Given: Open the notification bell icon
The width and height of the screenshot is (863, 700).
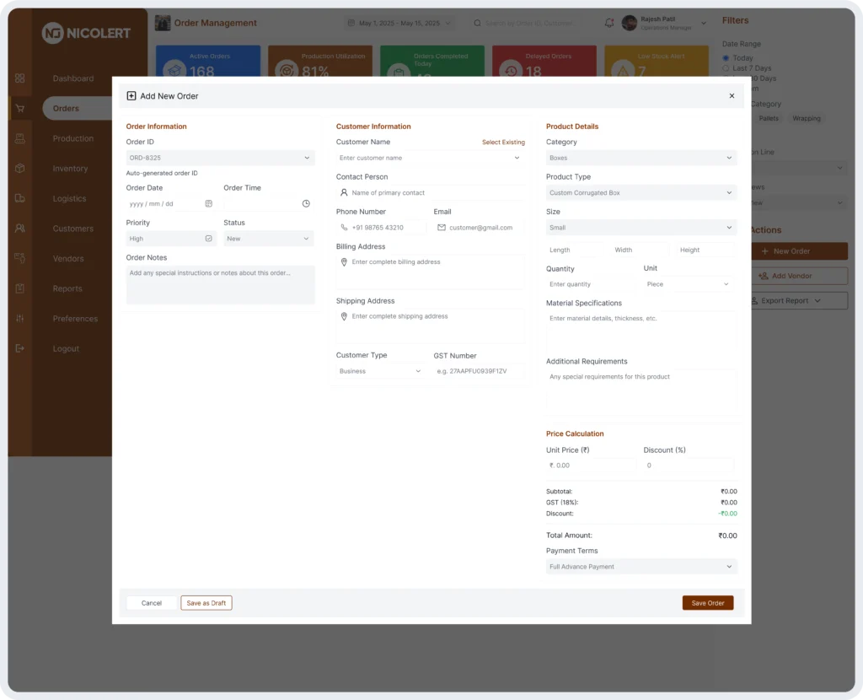Looking at the screenshot, I should click(609, 23).
